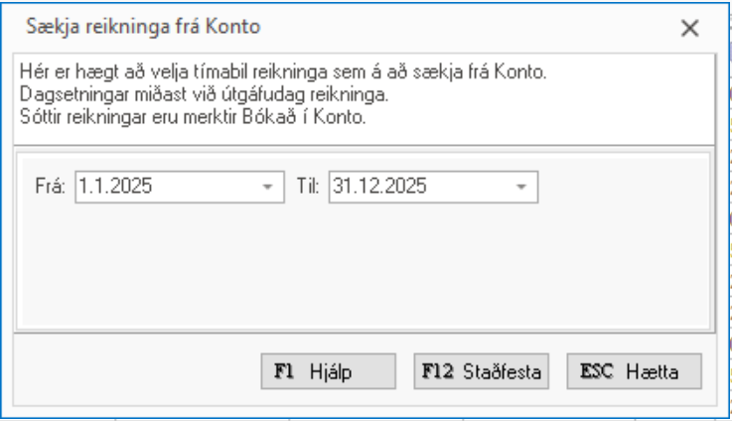
Task: Expand the Til date dropdown calendar
Action: click(520, 187)
